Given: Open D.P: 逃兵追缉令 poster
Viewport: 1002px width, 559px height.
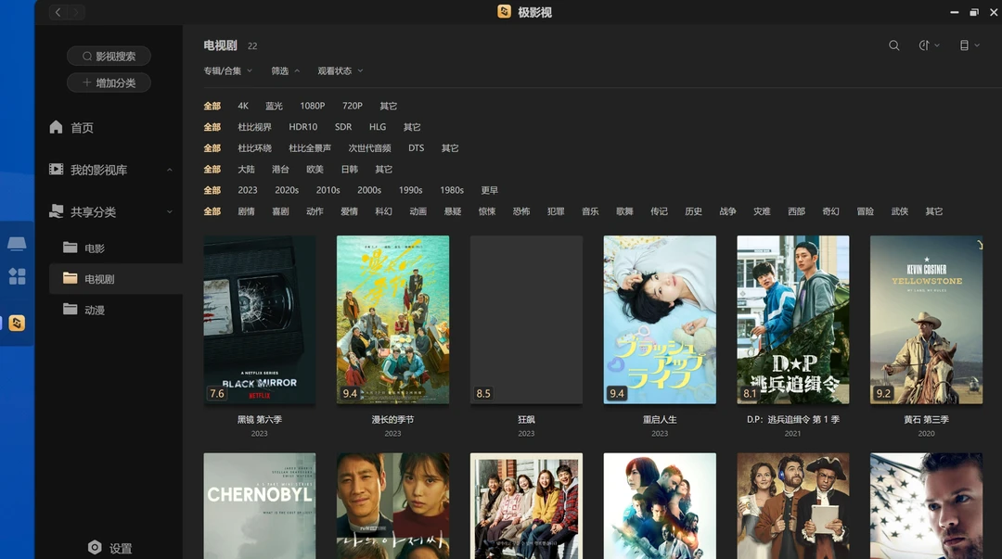Looking at the screenshot, I should [x=793, y=320].
